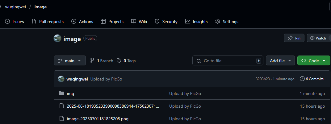View the 6 Commits history
This screenshot has width=331, height=124.
312,79
